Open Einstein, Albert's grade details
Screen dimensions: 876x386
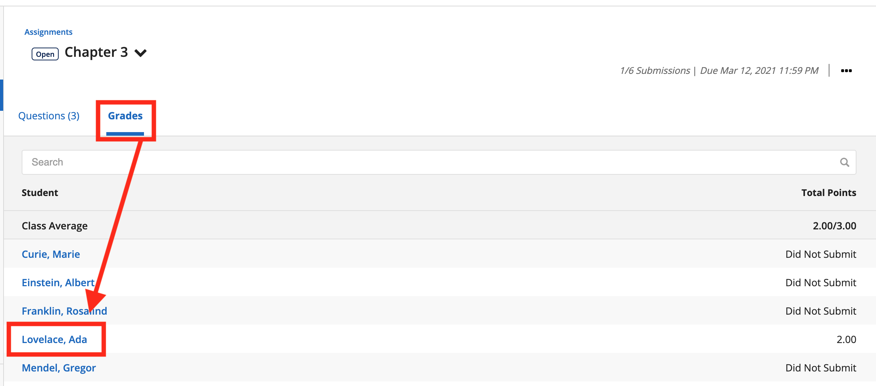pyautogui.click(x=58, y=283)
